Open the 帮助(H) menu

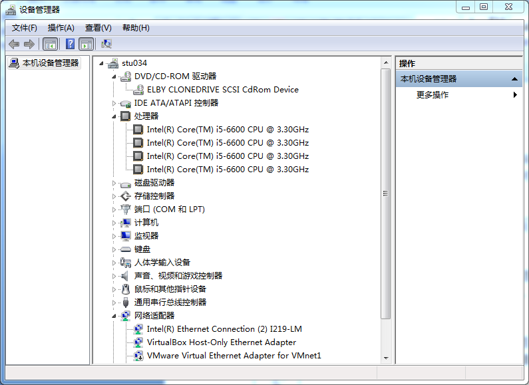[136, 28]
